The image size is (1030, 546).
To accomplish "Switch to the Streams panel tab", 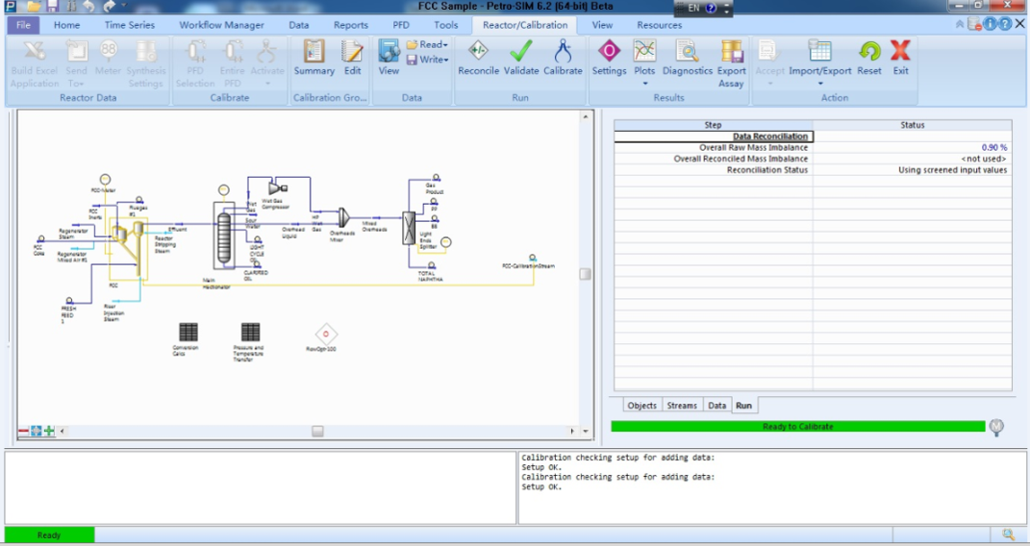I will click(682, 406).
